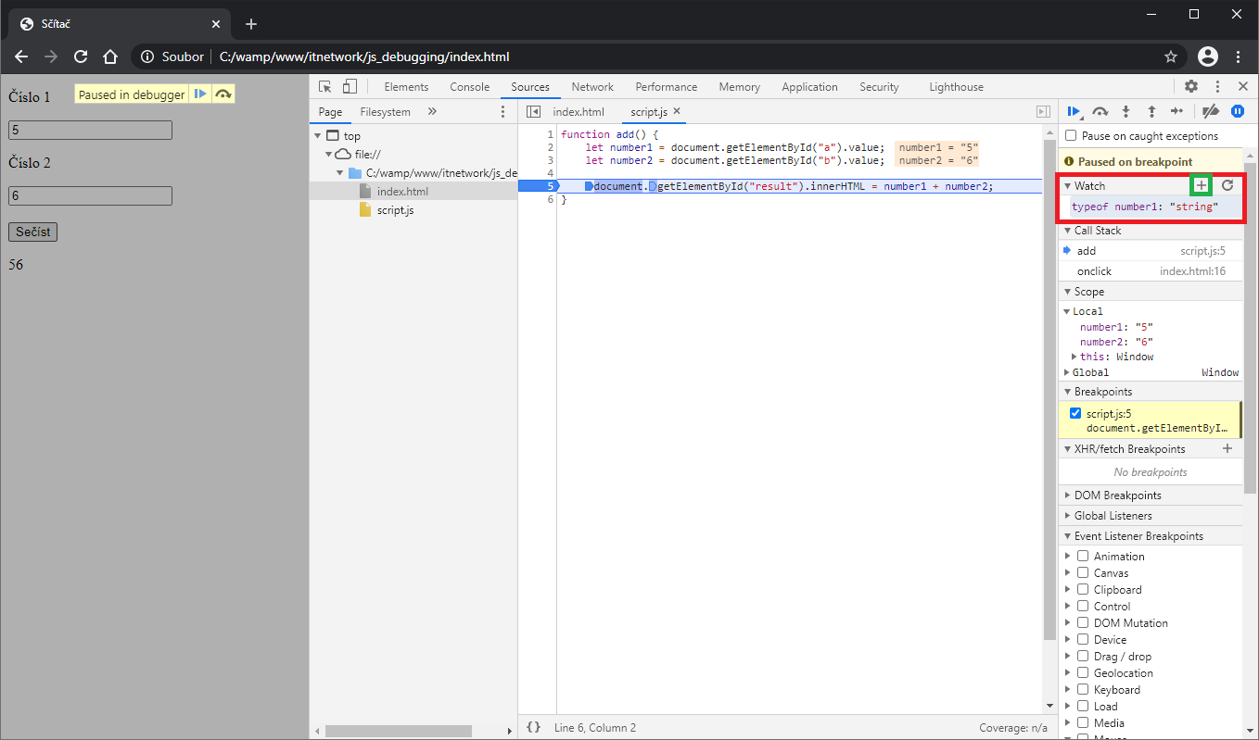
Task: Tick the Animation event listener checkbox
Action: tap(1083, 557)
